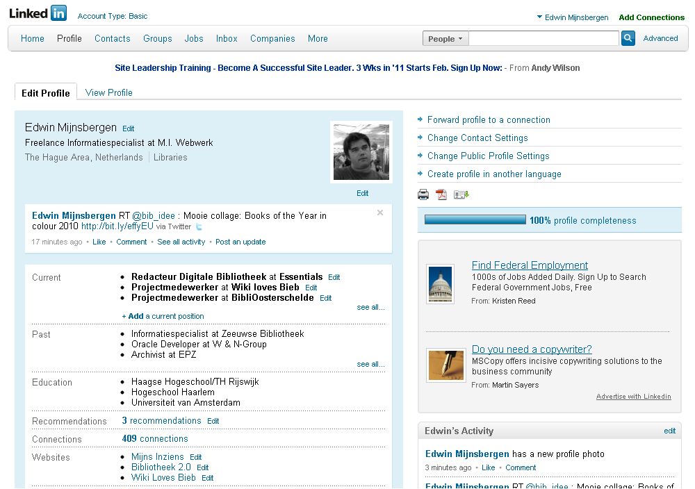Image resolution: width=695 pixels, height=489 pixels.
Task: Open the @bib_idee mention link
Action: pyautogui.click(x=154, y=216)
